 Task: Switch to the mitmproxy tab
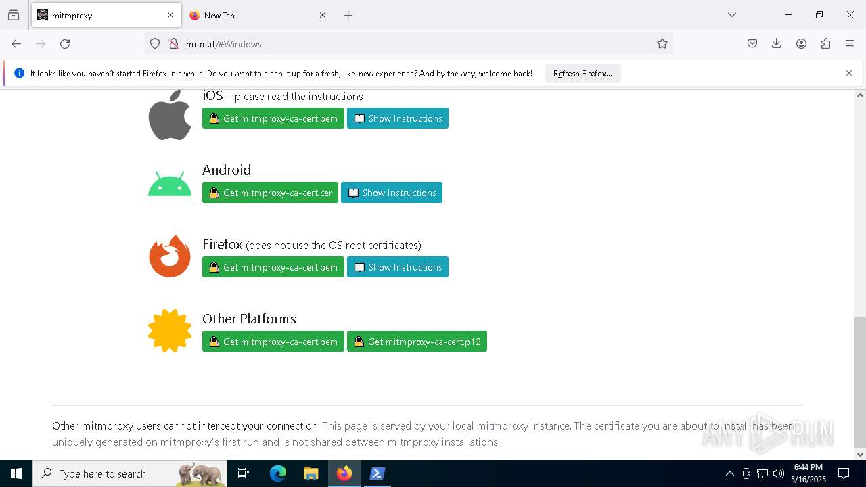click(106, 15)
